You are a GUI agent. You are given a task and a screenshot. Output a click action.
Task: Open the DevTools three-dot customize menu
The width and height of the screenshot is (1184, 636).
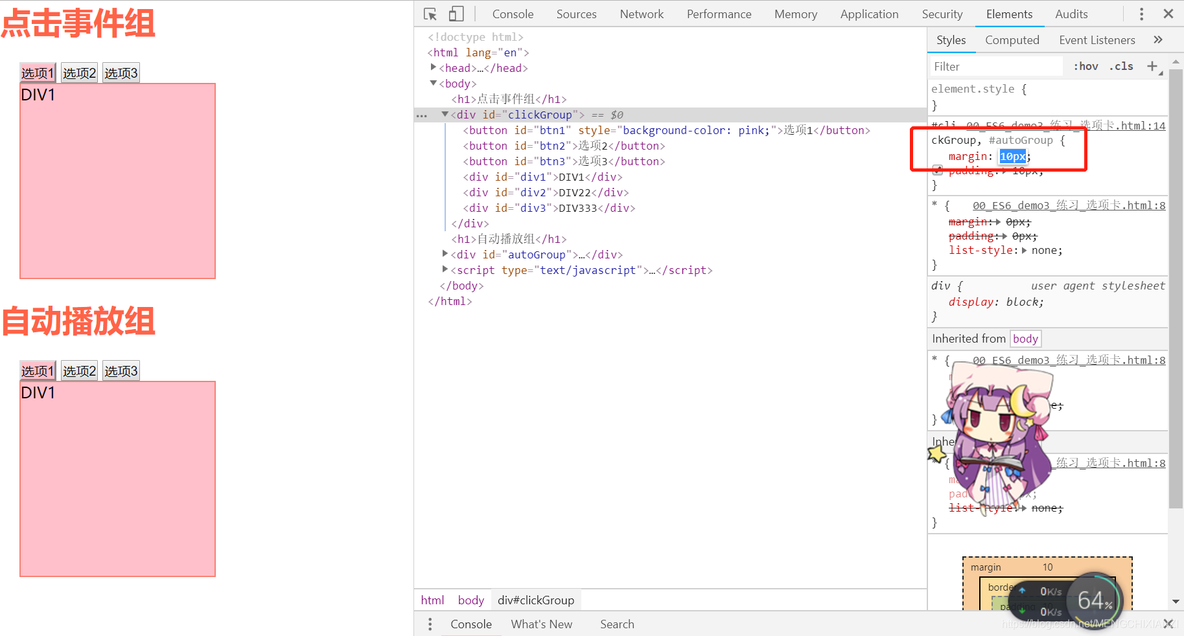click(x=1141, y=14)
